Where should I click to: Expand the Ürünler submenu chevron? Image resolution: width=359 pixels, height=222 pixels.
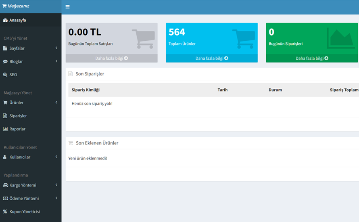click(56, 103)
